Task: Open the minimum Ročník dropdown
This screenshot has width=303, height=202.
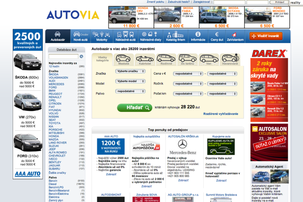Action: [188, 84]
